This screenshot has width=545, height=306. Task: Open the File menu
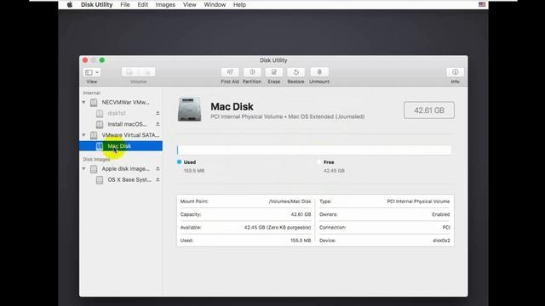tap(125, 4)
